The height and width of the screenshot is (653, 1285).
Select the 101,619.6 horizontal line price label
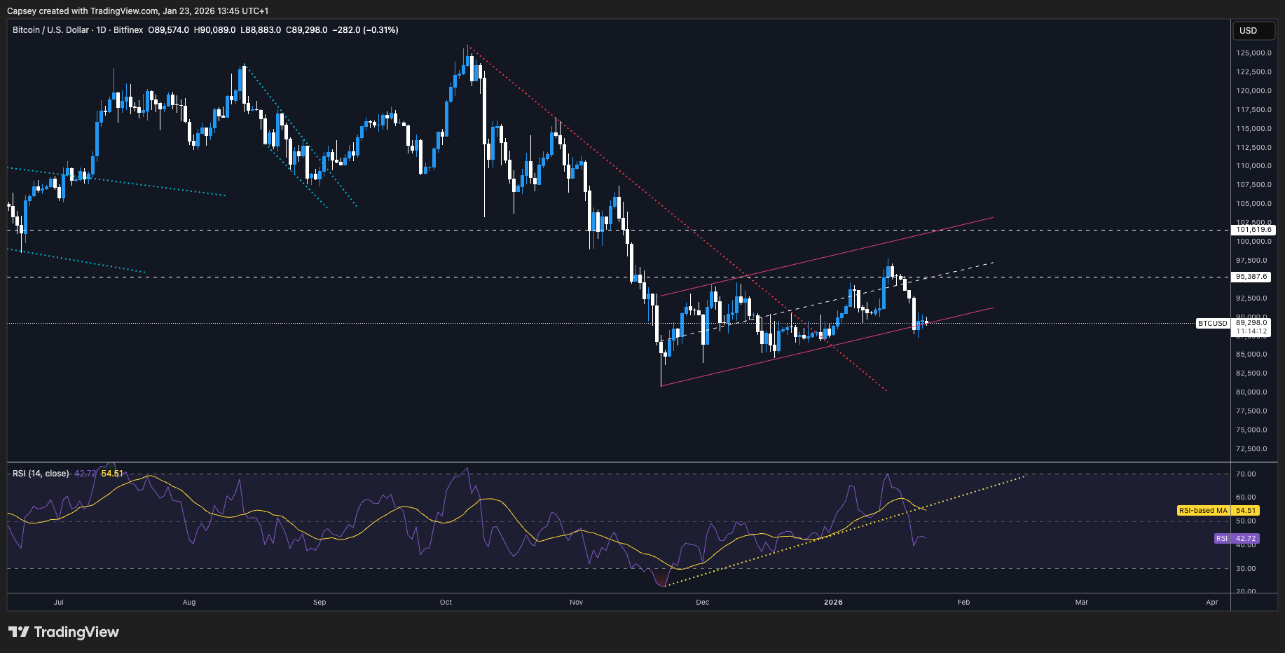(1253, 230)
